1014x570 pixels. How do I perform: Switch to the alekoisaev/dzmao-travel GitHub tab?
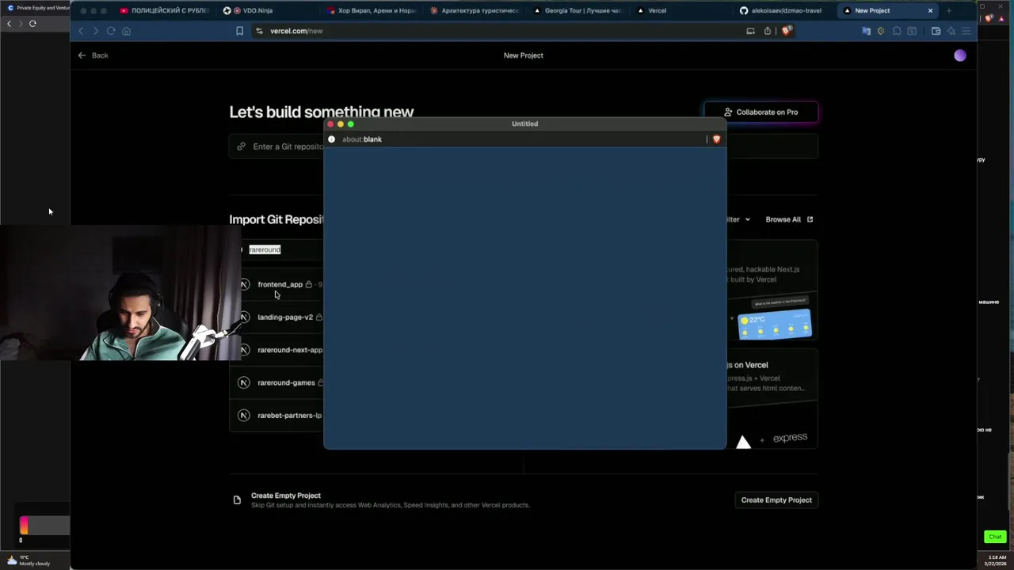pyautogui.click(x=780, y=11)
